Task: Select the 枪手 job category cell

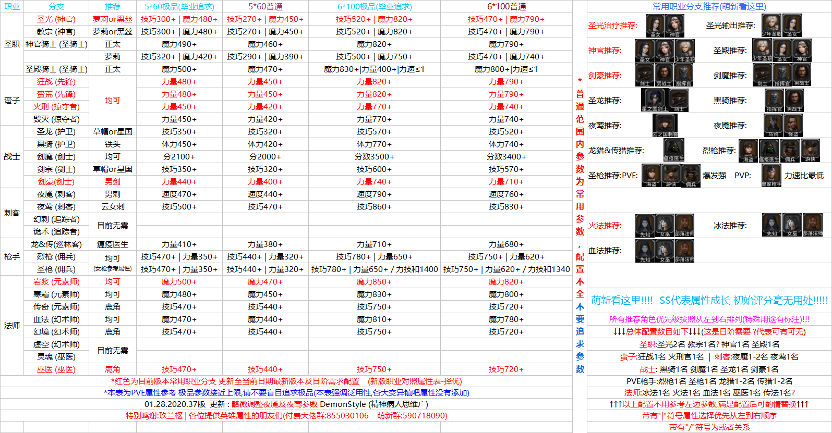Action: point(12,257)
